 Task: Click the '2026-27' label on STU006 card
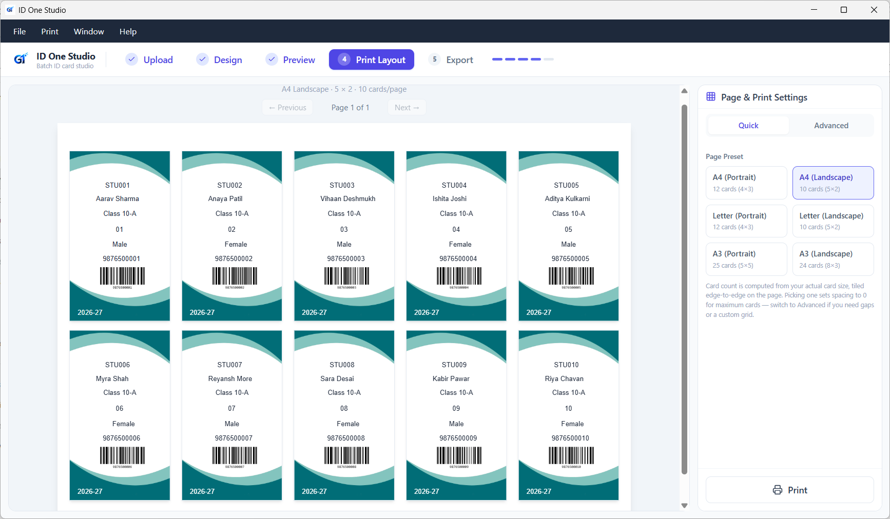coord(90,491)
